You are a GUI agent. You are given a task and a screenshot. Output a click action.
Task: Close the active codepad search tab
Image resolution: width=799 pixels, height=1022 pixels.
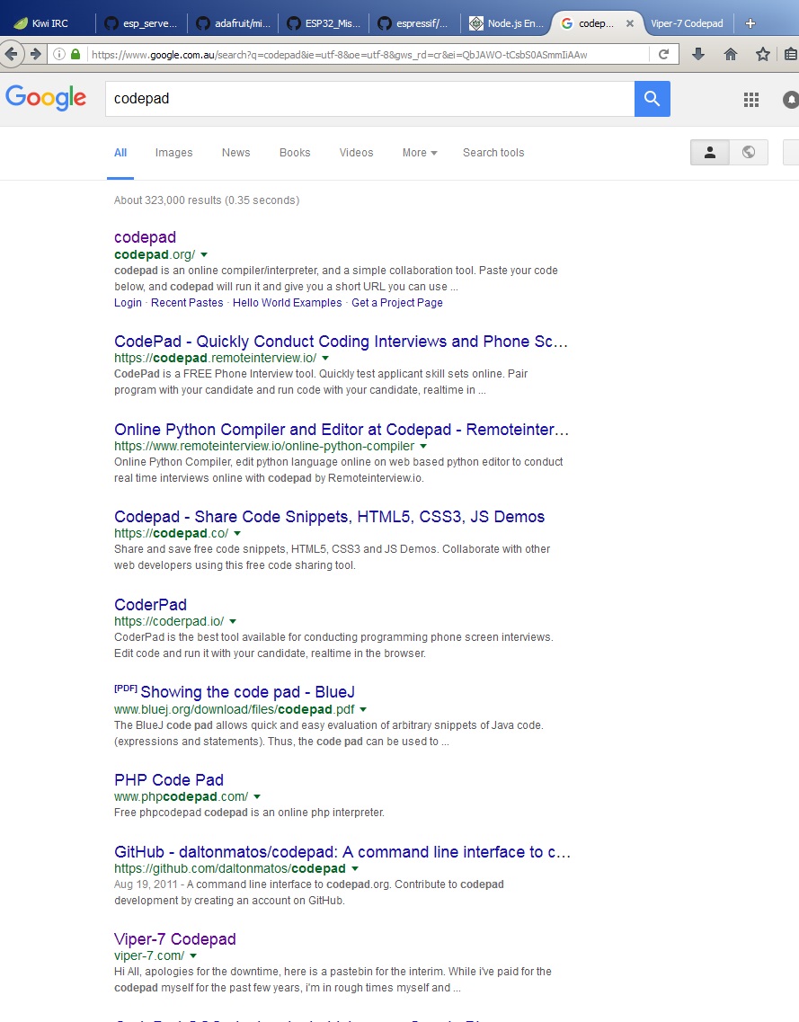pos(629,23)
